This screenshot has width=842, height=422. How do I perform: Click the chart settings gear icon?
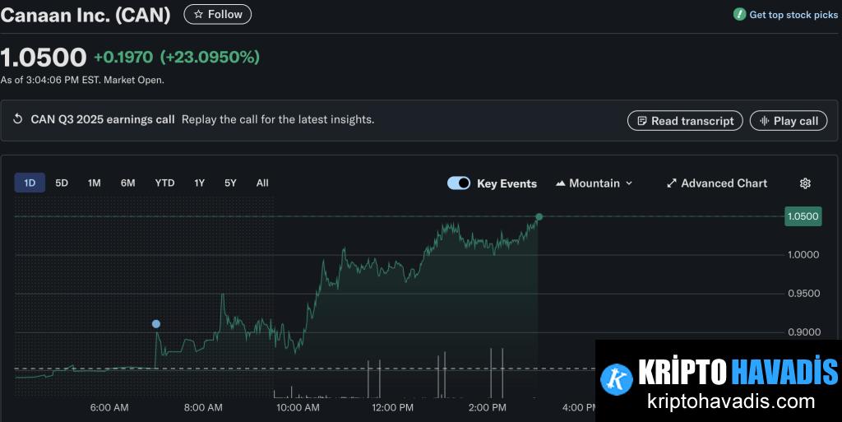[x=805, y=183]
